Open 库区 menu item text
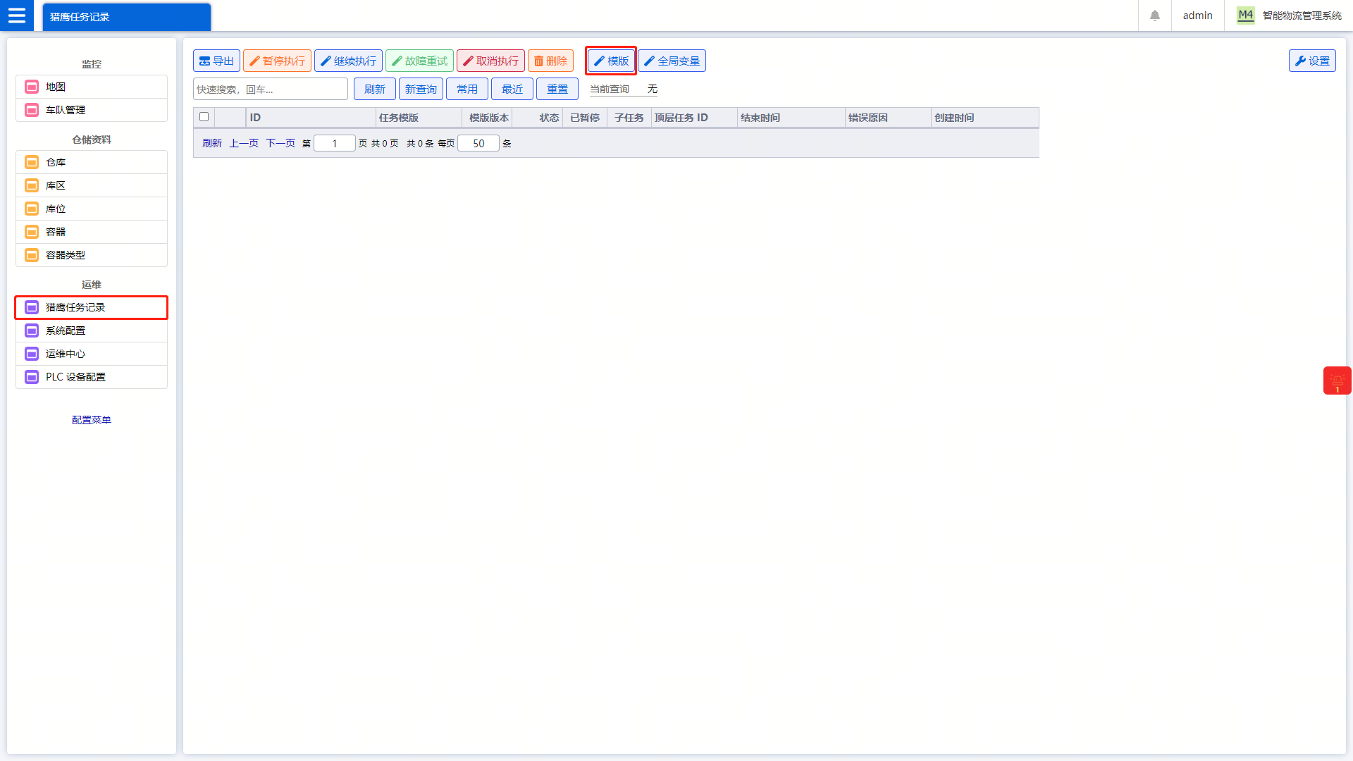Screen dimensions: 1353x761 (x=56, y=185)
